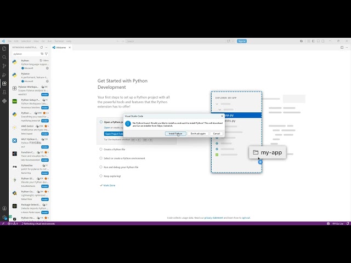Open the Customize Layout icon in the title bar
The image size is (351, 263).
coord(308,41)
